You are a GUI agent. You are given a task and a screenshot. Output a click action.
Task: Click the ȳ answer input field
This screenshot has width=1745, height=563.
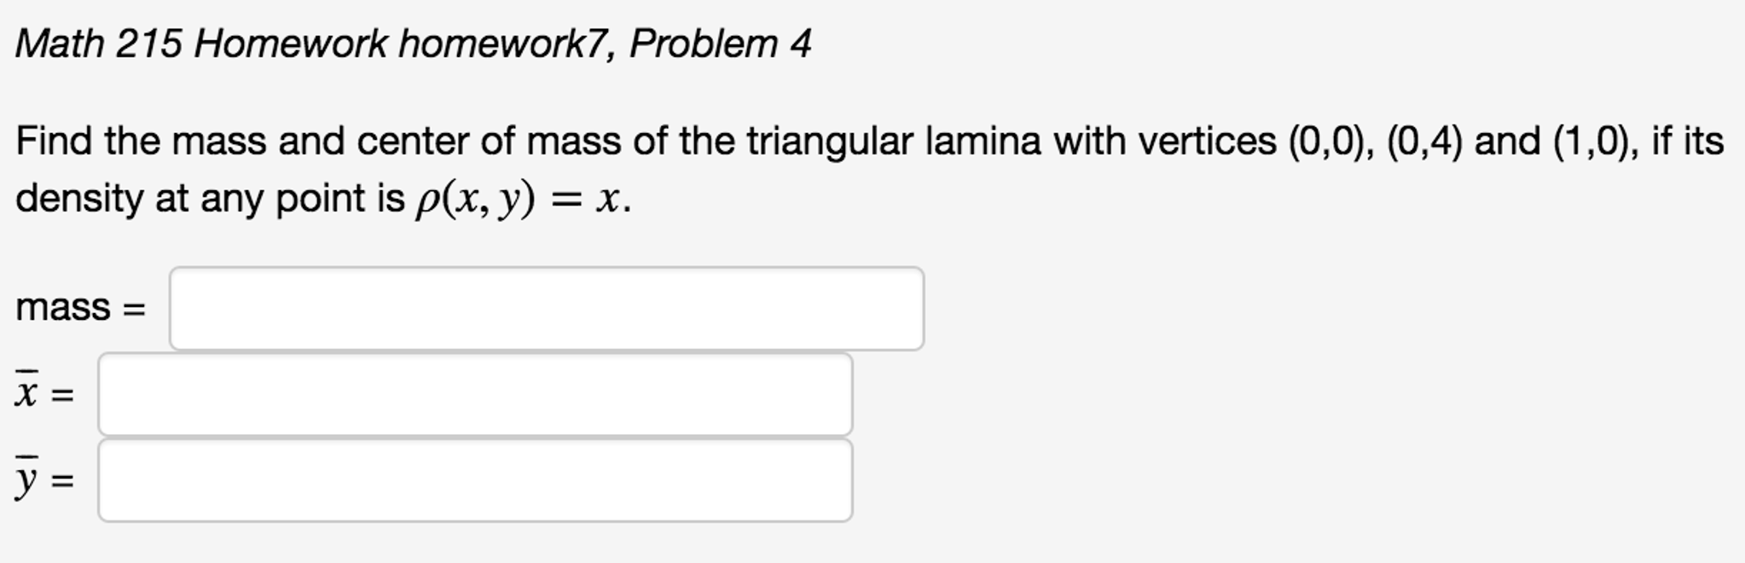pos(474,482)
